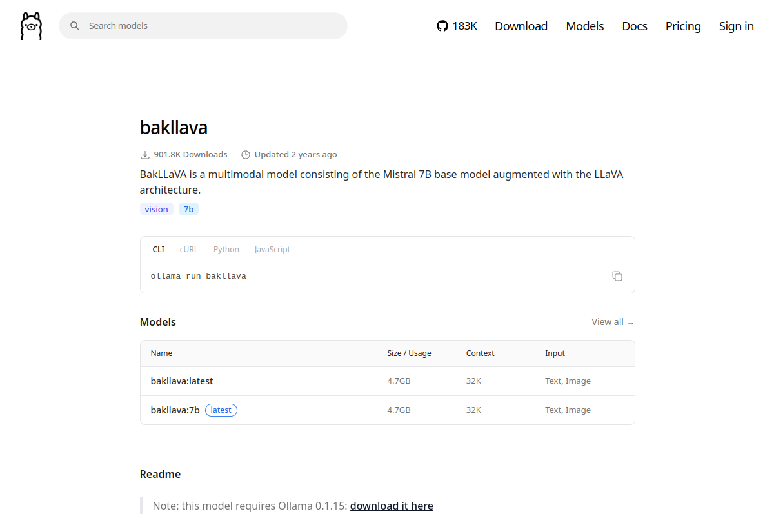Screen dimensions: 774x516
Task: Click the Ollama llama logo
Action: point(31,26)
